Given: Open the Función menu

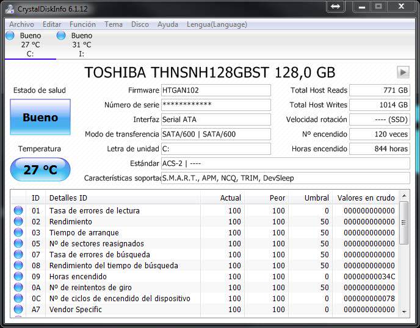Looking at the screenshot, I should click(x=82, y=24).
